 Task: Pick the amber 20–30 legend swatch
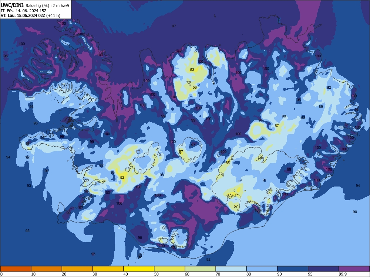pyautogui.click(x=77, y=269)
